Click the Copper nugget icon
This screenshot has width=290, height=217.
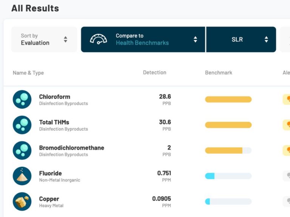[22, 202]
